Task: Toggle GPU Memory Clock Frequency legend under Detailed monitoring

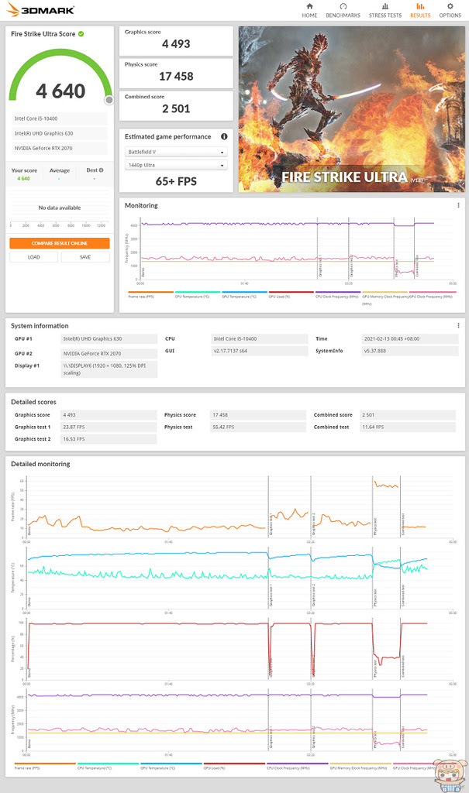Action: click(360, 766)
